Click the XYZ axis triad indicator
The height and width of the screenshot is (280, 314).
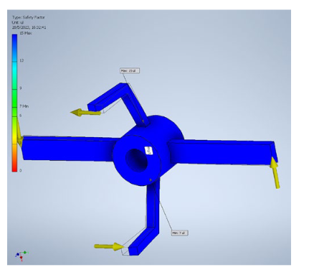click(22, 256)
